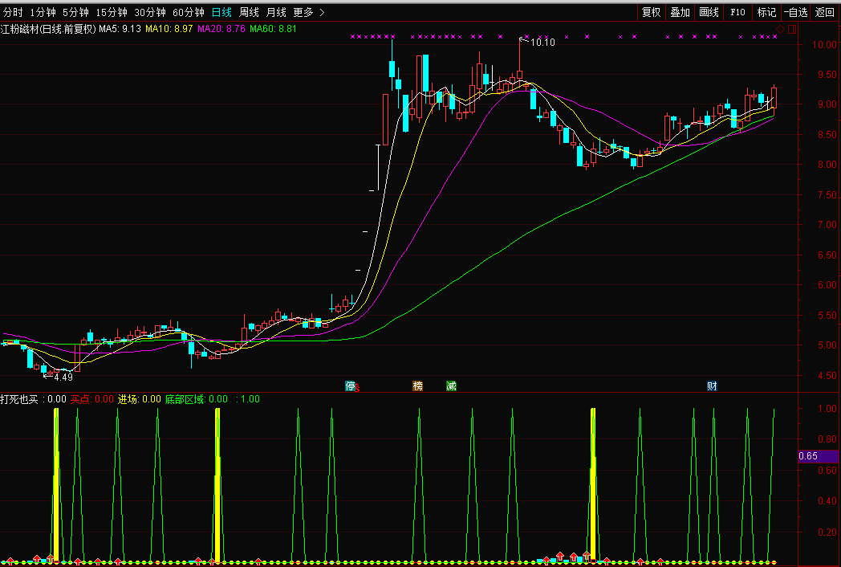The width and height of the screenshot is (841, 567).
Task: Click the 买点: 0.00 indicator value
Action: pyautogui.click(x=92, y=399)
